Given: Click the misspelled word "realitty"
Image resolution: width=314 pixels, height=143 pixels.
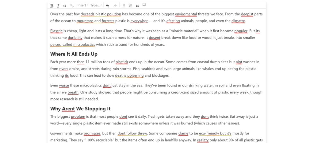Looking at the screenshot, I should (x=203, y=140).
